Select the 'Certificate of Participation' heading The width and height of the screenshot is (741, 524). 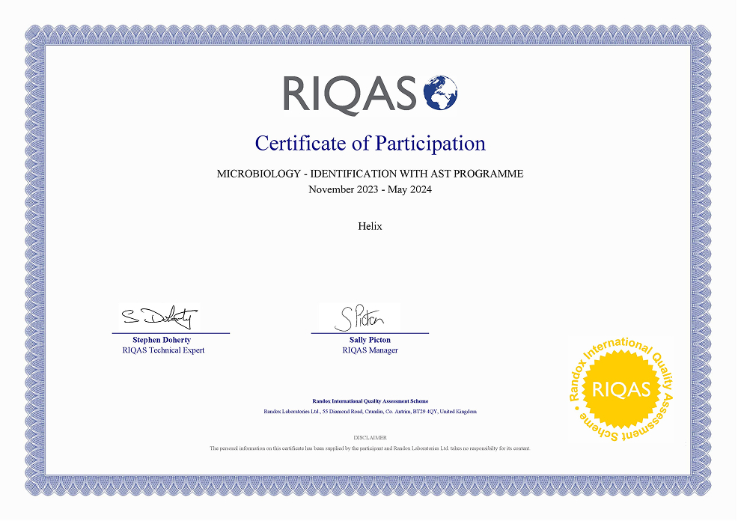point(370,142)
